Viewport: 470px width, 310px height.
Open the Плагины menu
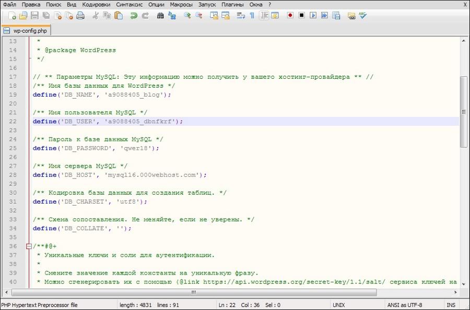[232, 5]
